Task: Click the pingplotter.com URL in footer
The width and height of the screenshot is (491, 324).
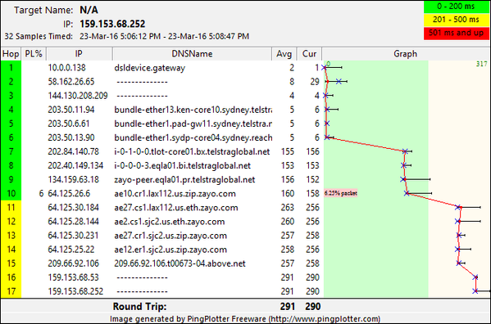Action: click(324, 319)
